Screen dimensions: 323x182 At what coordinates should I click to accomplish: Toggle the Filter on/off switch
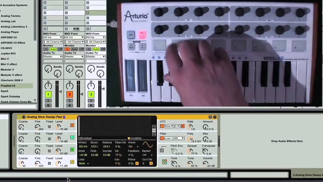click(x=162, y=138)
